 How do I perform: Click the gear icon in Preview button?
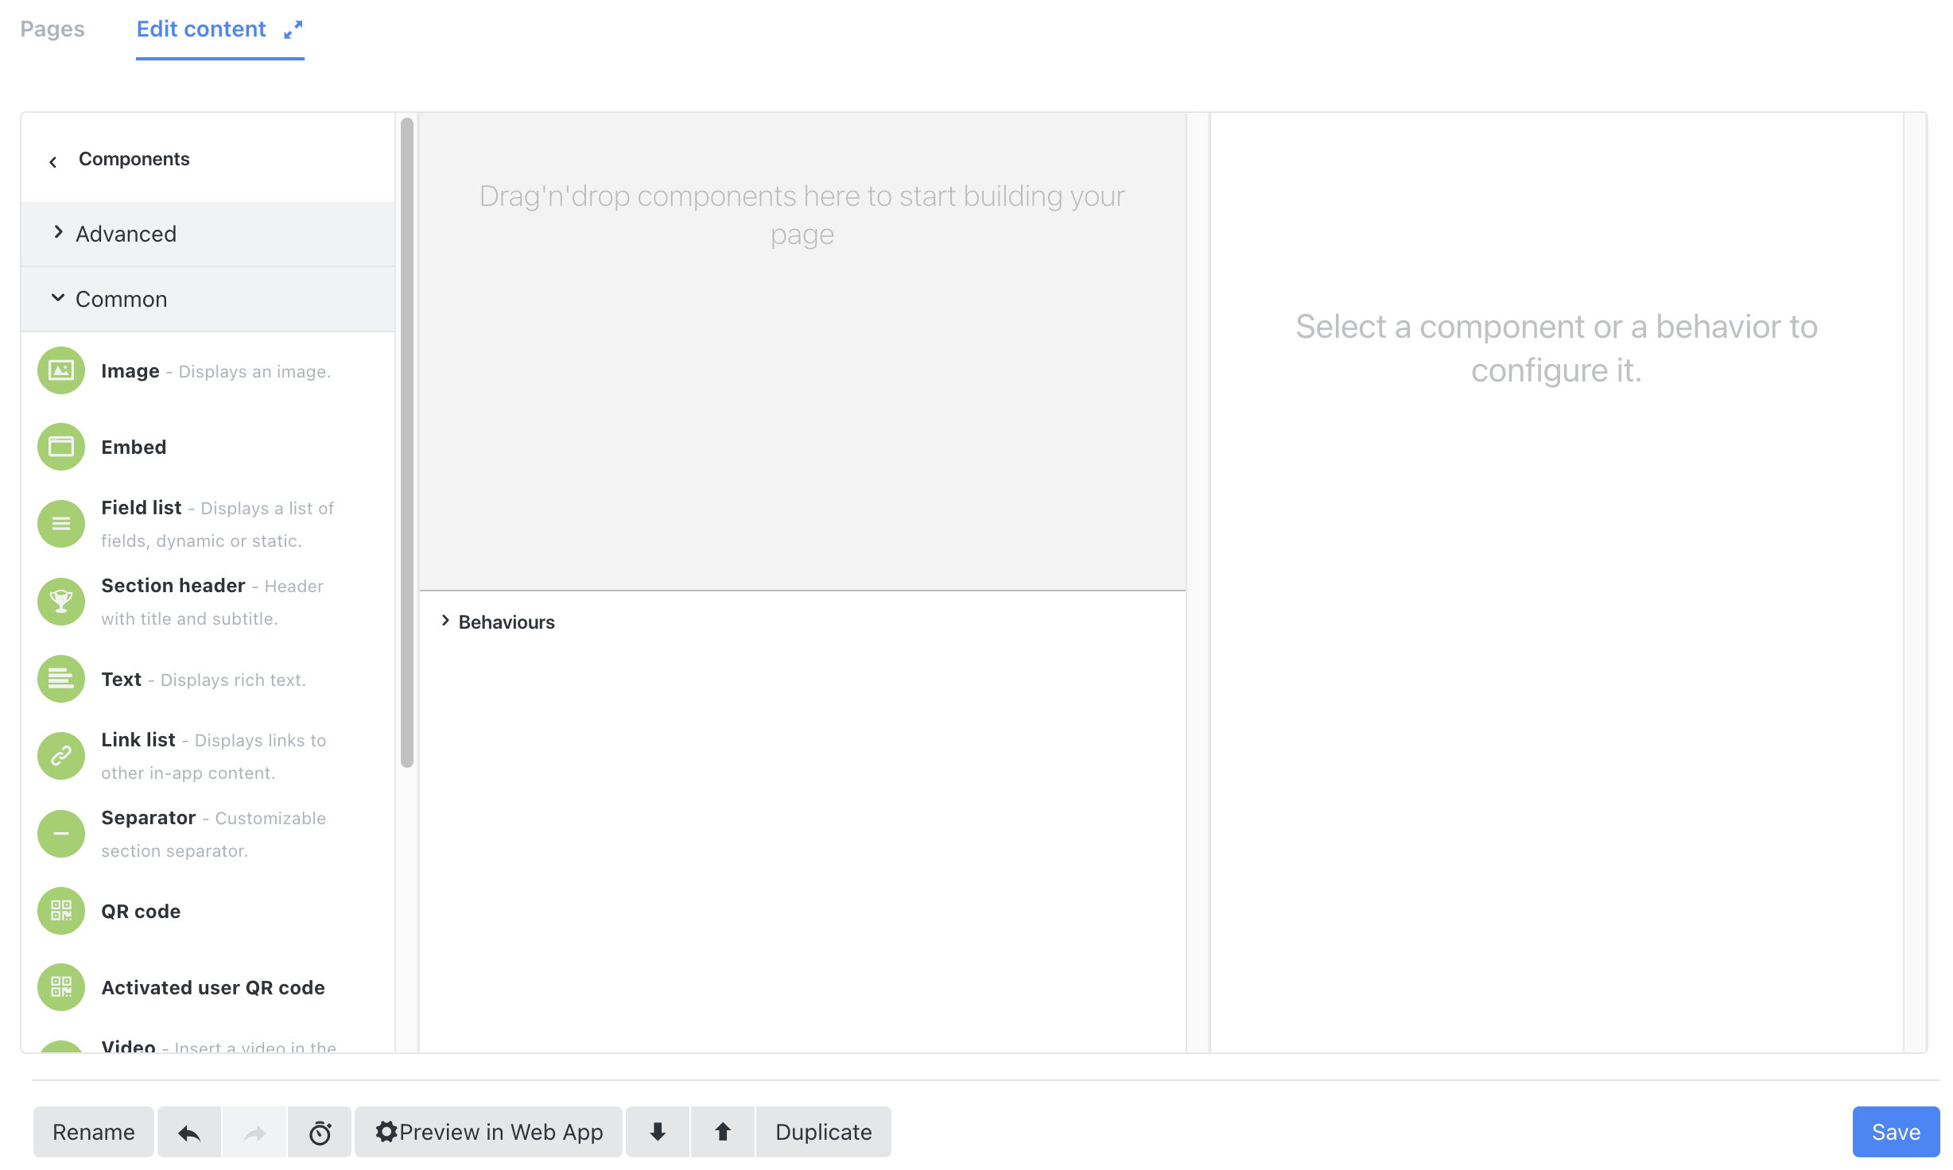[x=386, y=1132]
